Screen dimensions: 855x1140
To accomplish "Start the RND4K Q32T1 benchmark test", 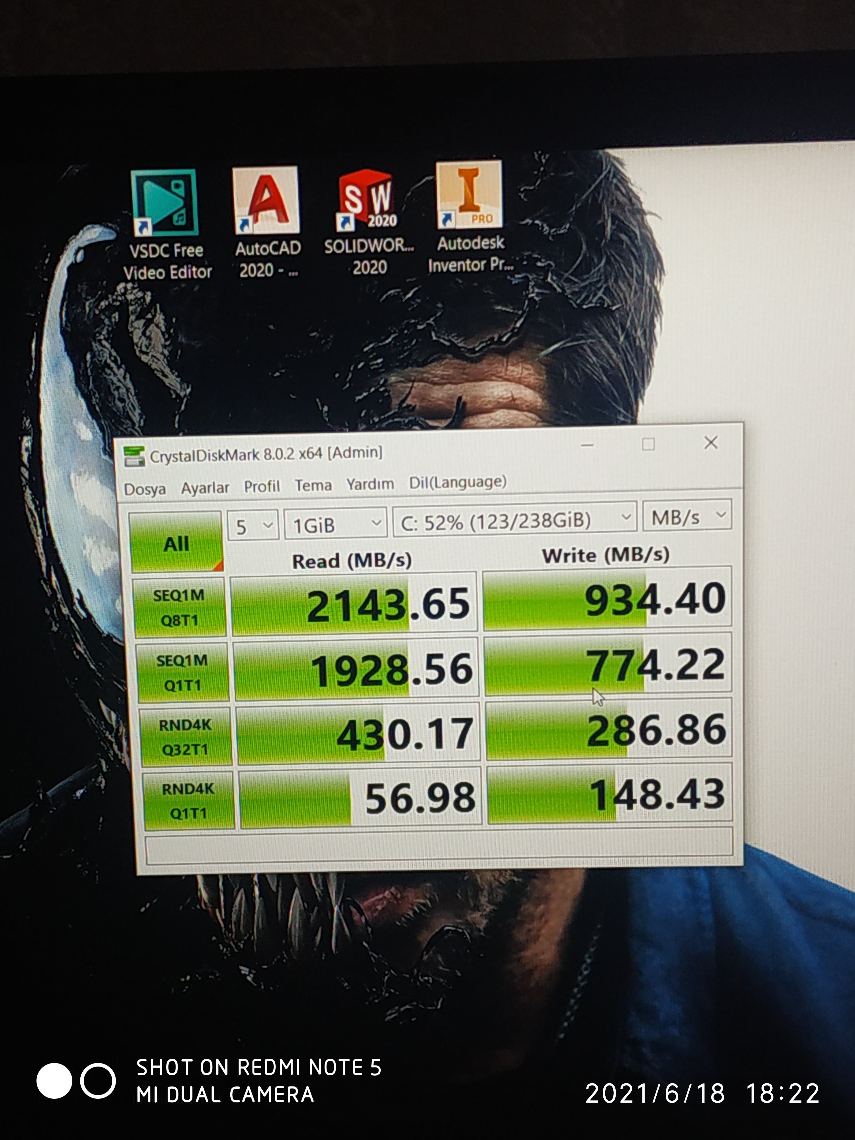I will [186, 737].
